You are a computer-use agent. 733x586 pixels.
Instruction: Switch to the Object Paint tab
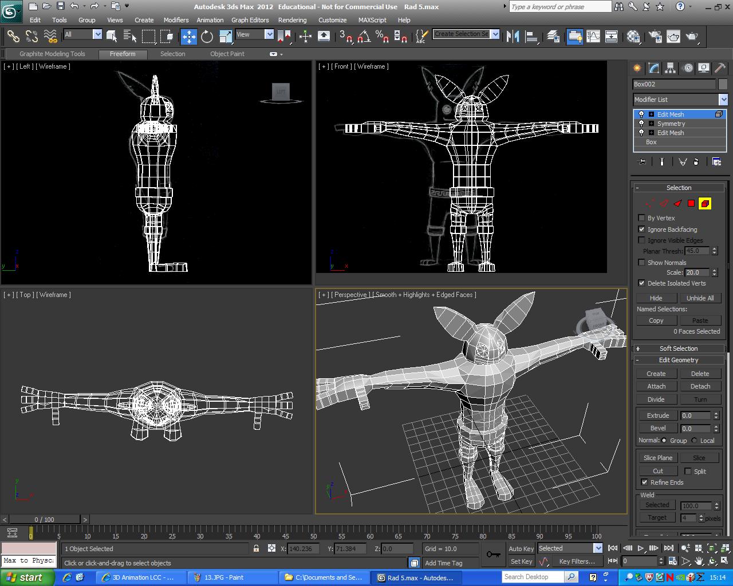(x=227, y=54)
